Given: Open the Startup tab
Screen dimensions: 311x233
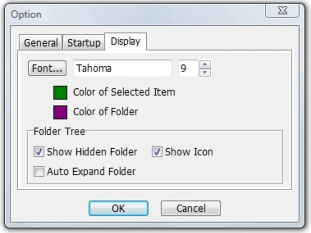Looking at the screenshot, I should (84, 43).
